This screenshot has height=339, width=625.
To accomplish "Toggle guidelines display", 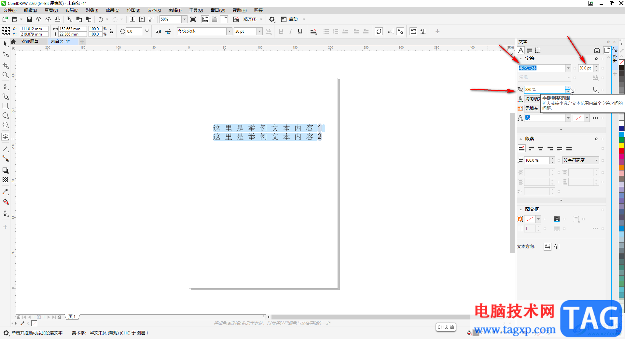I will (224, 19).
